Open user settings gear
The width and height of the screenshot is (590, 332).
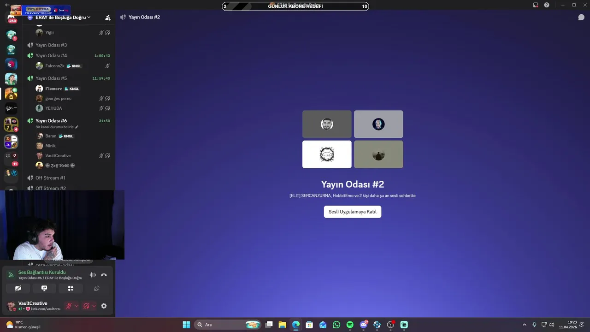[104, 306]
